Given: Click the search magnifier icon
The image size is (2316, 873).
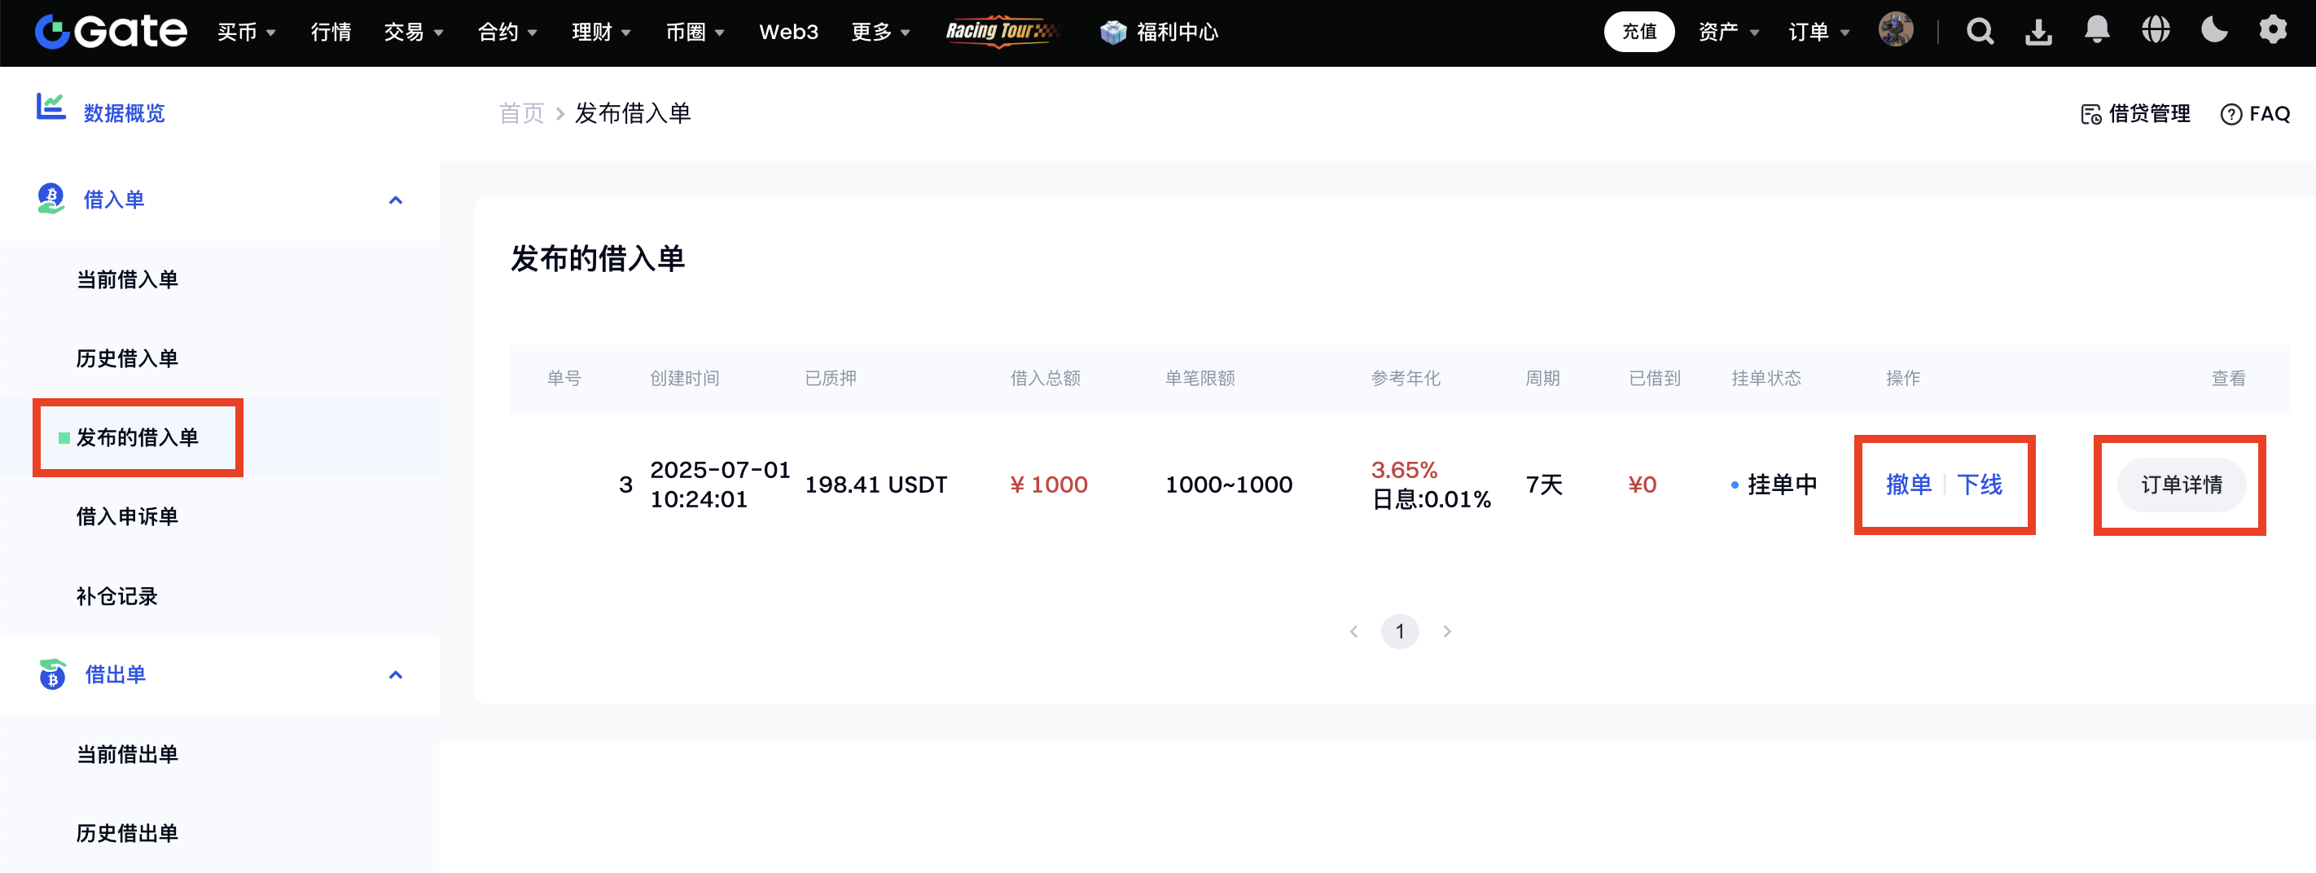Looking at the screenshot, I should [1980, 33].
